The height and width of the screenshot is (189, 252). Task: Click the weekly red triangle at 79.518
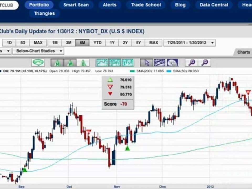tap(110, 87)
